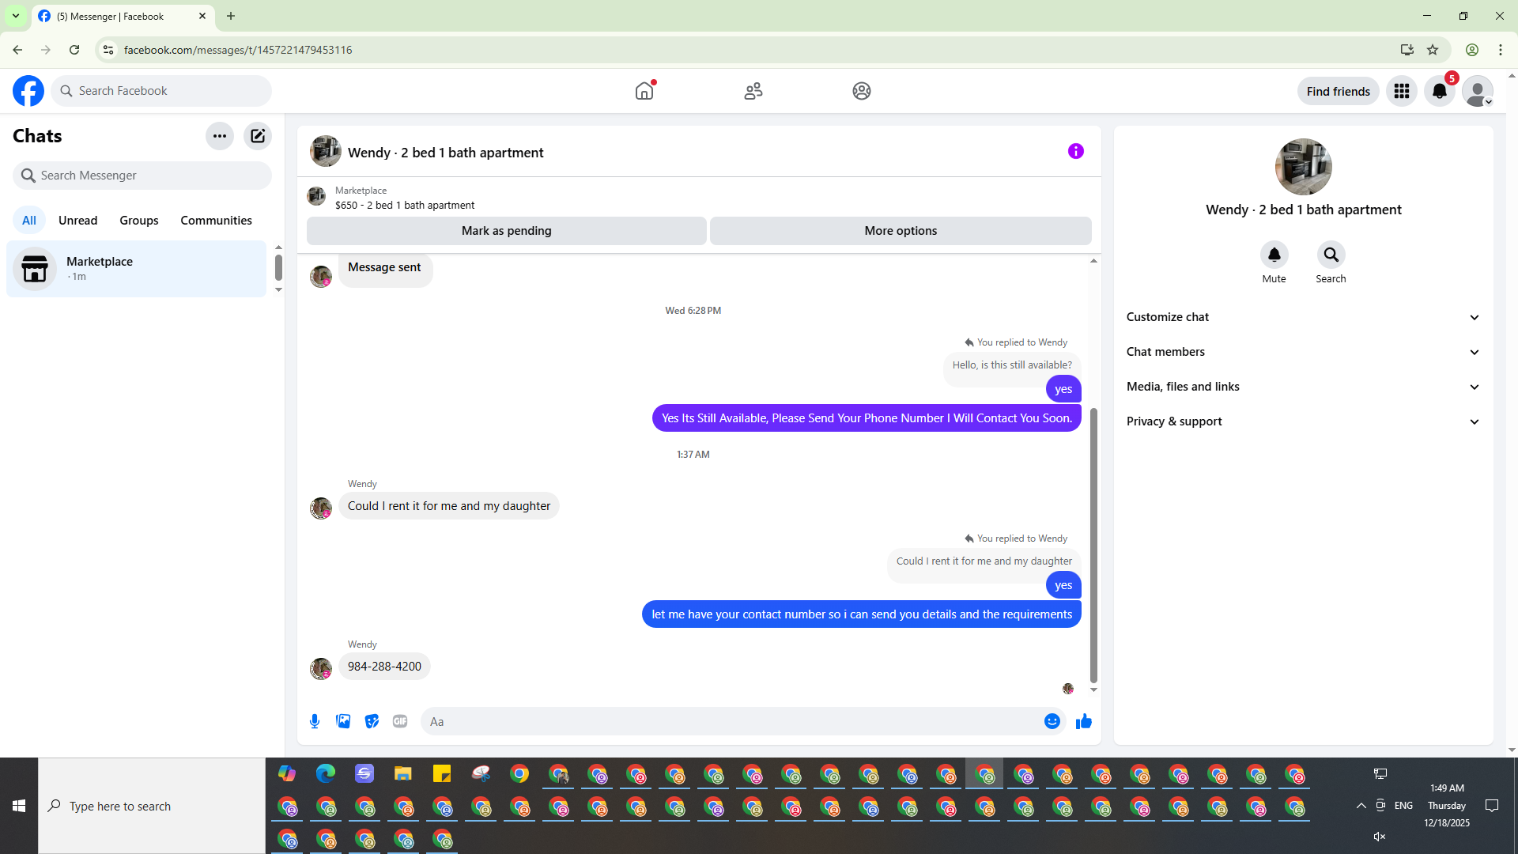Attach a photo using image icon

coord(343,721)
